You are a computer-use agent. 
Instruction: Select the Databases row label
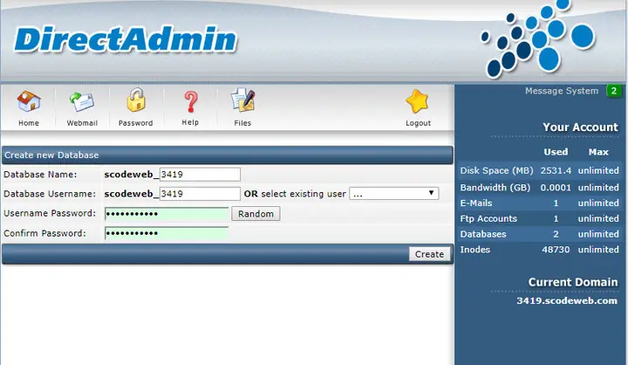click(x=483, y=234)
